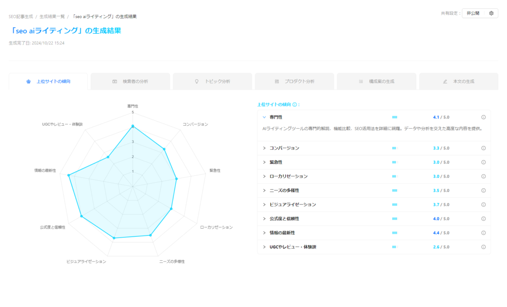This screenshot has width=507, height=307.
Task: Click the UGCやレビュー・体験談 label on radar chart
Action: (x=62, y=124)
